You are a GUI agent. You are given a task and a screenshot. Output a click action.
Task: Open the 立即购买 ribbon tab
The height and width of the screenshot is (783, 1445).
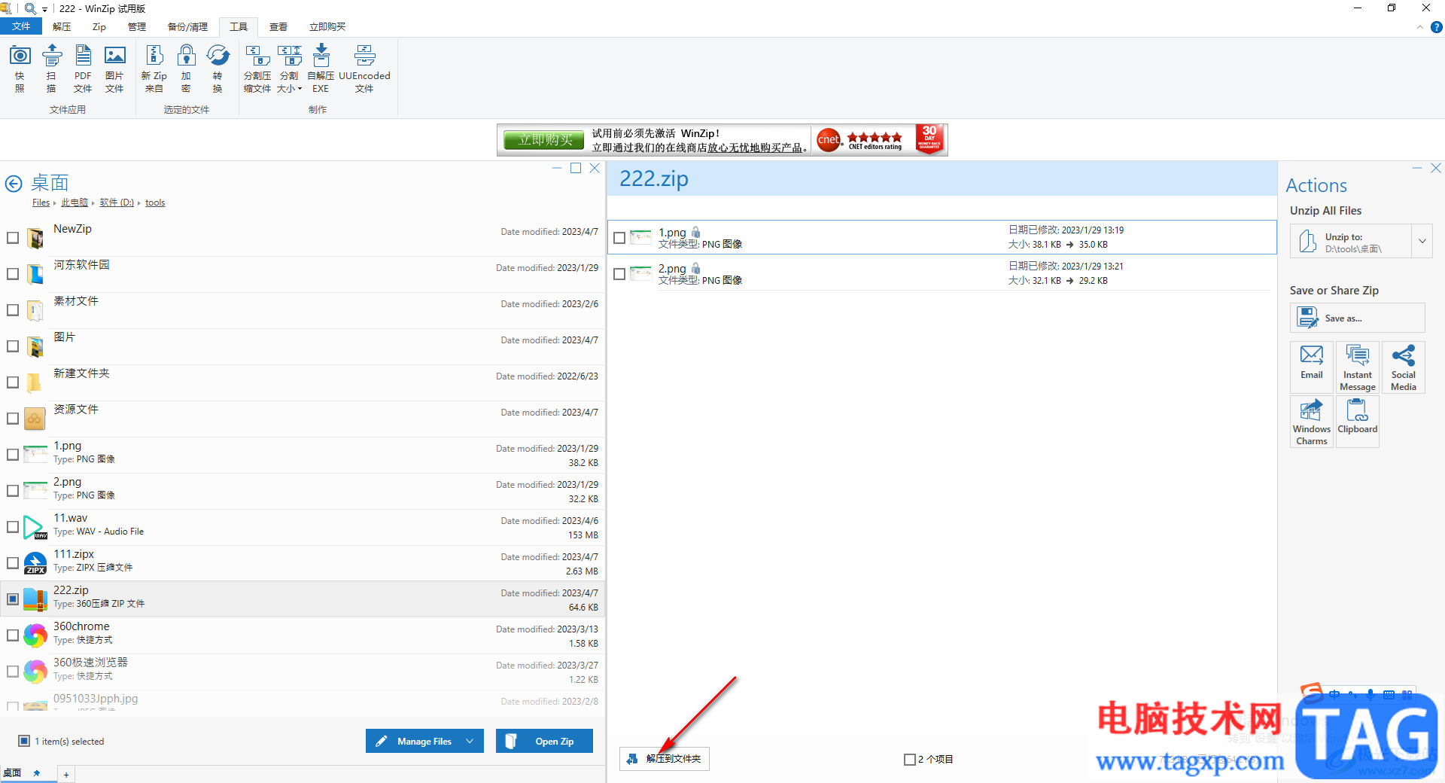[327, 27]
